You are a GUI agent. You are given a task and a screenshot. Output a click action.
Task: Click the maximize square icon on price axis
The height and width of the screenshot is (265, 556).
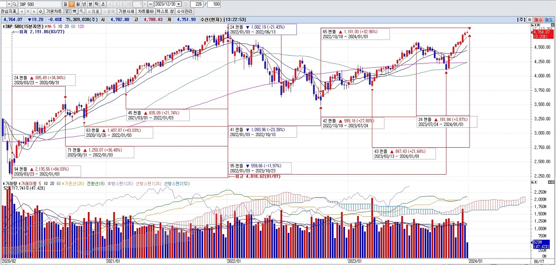pos(553,25)
